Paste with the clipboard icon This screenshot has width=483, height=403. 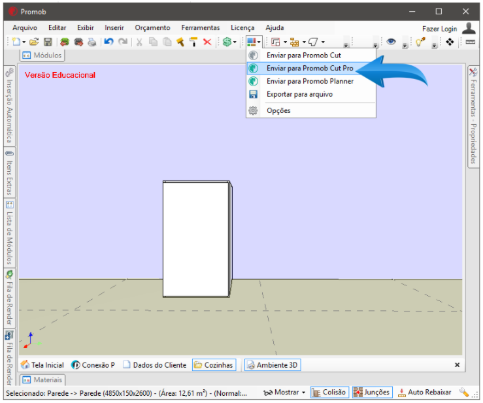167,42
